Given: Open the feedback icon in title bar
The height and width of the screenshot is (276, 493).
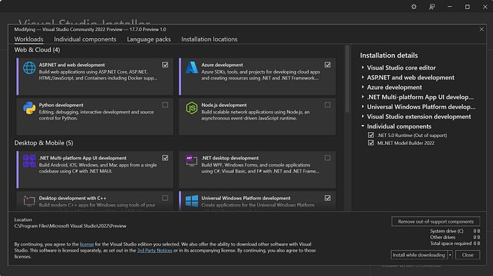Looking at the screenshot, I should click(432, 6).
